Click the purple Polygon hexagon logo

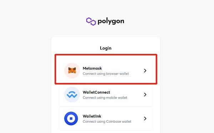click(x=91, y=21)
